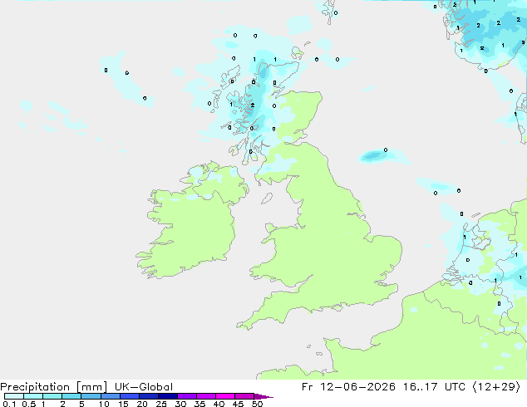Click the '0.5' legend tick label
Viewport: 527px width, 407px height.
pyautogui.click(x=28, y=404)
